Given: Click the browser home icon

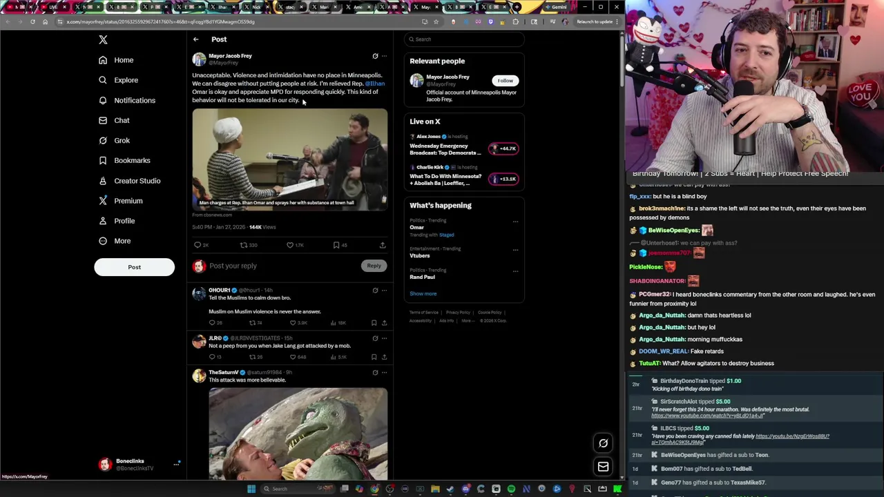Looking at the screenshot, I should 46,22.
